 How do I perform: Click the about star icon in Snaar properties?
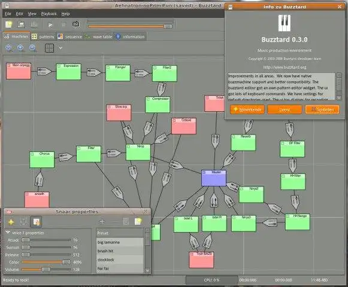[11, 222]
